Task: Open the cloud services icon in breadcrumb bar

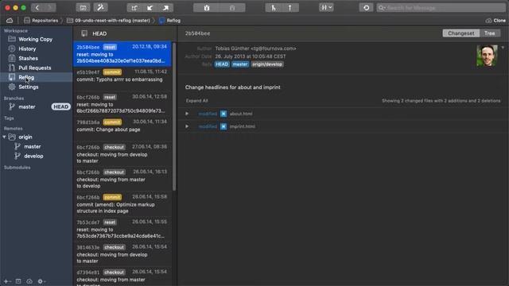Action: (10, 21)
